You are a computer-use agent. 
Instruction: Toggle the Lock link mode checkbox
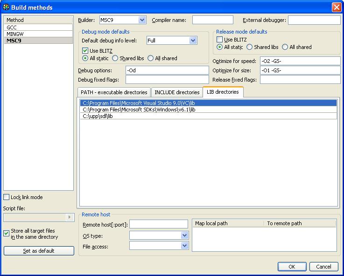(x=7, y=197)
